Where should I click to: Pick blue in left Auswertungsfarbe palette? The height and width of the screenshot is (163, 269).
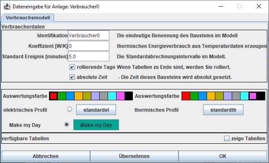coord(70,96)
